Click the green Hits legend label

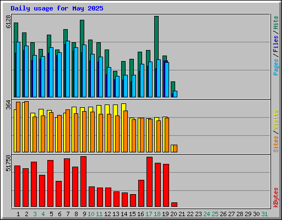[276, 23]
